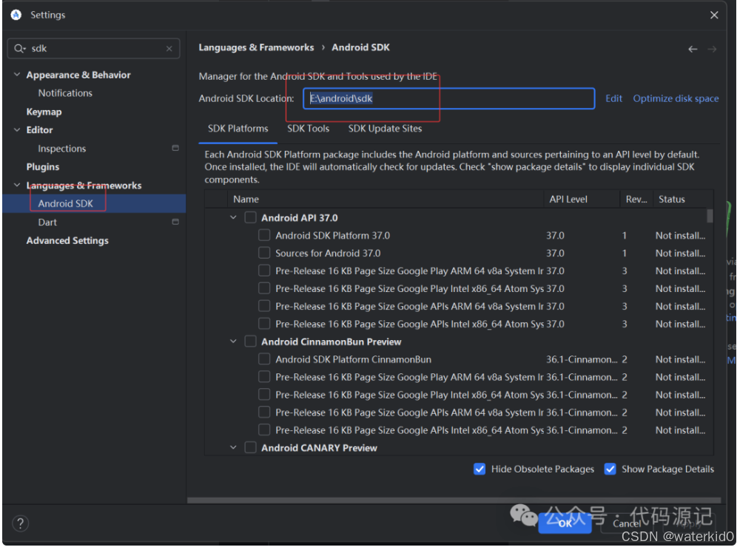Check Google Play Intel x86_64 37.0 image
The height and width of the screenshot is (550, 737).
pos(264,288)
